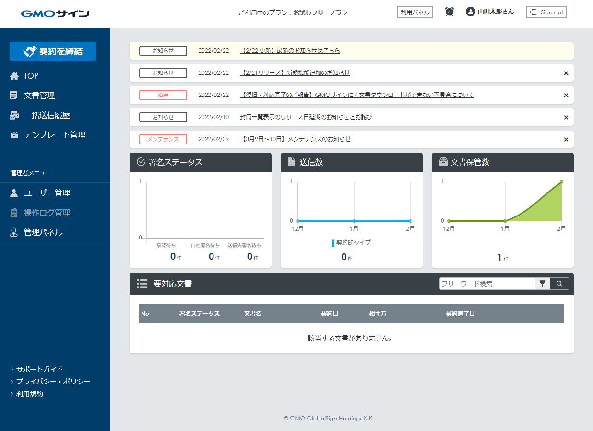This screenshot has width=593, height=431.
Task: Click the magnifier search icon
Action: [559, 284]
